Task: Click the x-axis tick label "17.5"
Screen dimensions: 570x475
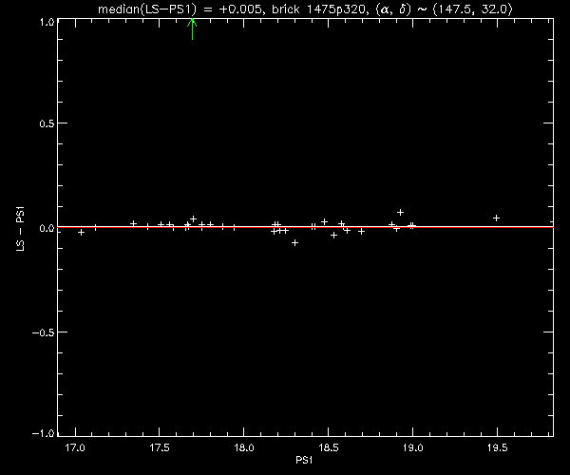Action: pos(160,447)
